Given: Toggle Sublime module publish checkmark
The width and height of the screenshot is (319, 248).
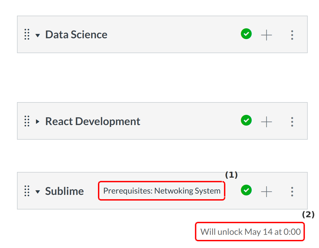Looking at the screenshot, I should pyautogui.click(x=246, y=190).
